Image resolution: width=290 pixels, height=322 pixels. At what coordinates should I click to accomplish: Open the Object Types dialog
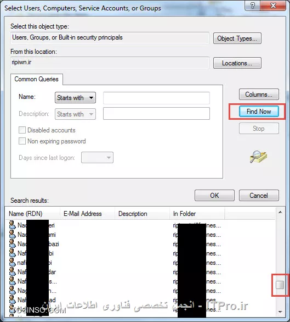pyautogui.click(x=237, y=38)
